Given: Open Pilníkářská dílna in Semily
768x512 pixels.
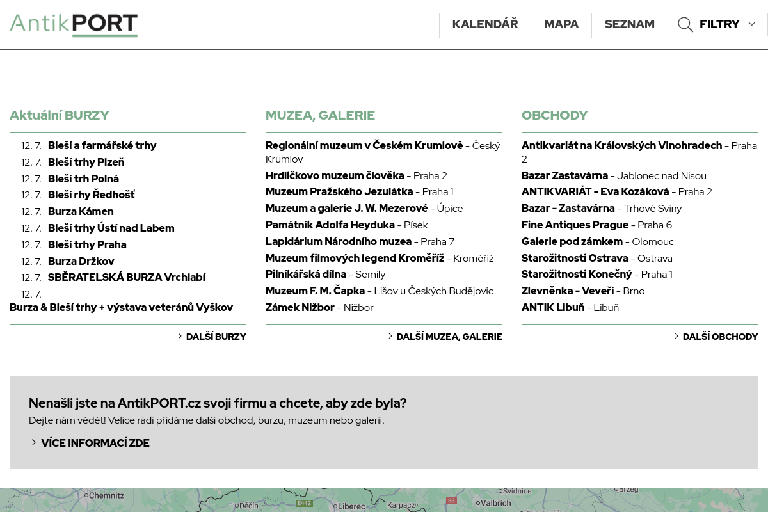Looking at the screenshot, I should pos(306,275).
